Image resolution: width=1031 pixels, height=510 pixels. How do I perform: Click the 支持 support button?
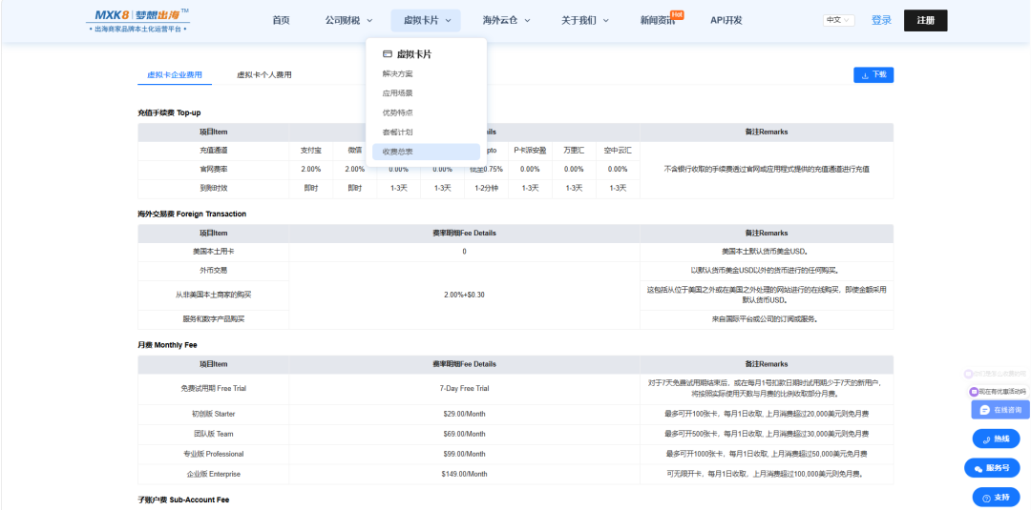[x=996, y=498]
